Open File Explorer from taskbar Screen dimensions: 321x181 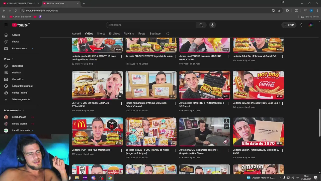coord(77,178)
